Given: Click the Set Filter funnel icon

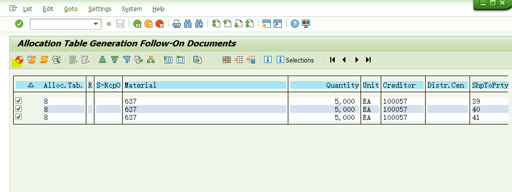Looking at the screenshot, I should click(127, 59).
